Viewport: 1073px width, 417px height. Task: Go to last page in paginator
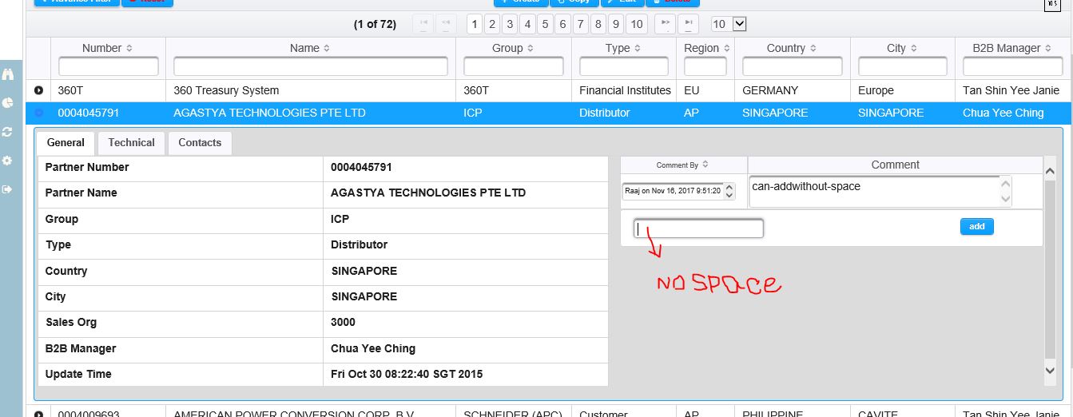tap(689, 24)
